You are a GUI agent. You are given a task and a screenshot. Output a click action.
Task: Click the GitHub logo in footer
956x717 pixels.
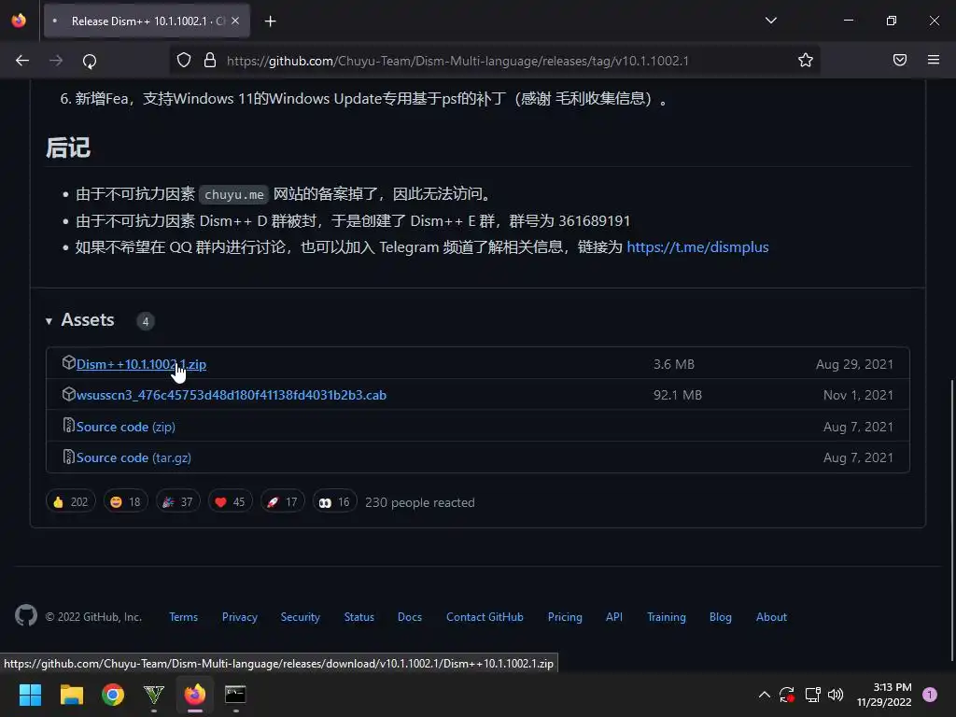tap(26, 616)
